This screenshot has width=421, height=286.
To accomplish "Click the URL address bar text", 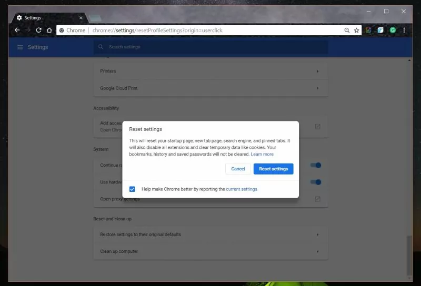I will click(x=157, y=30).
